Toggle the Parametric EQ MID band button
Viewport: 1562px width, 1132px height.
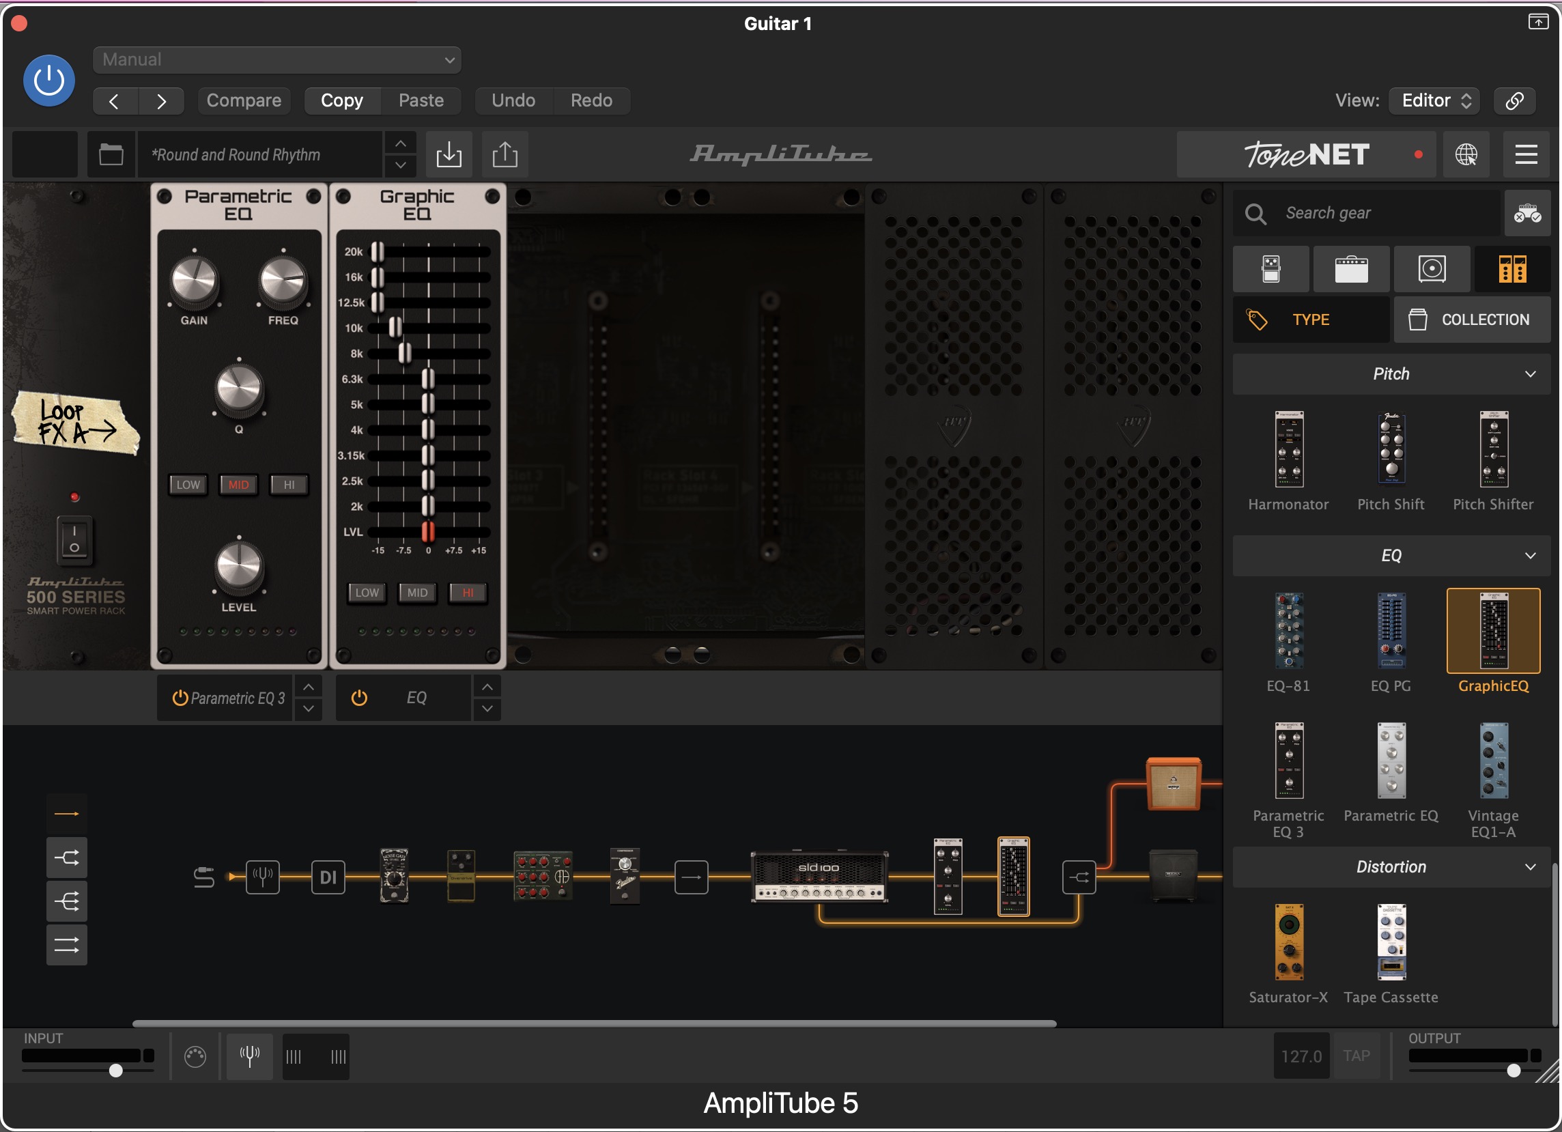pyautogui.click(x=238, y=485)
